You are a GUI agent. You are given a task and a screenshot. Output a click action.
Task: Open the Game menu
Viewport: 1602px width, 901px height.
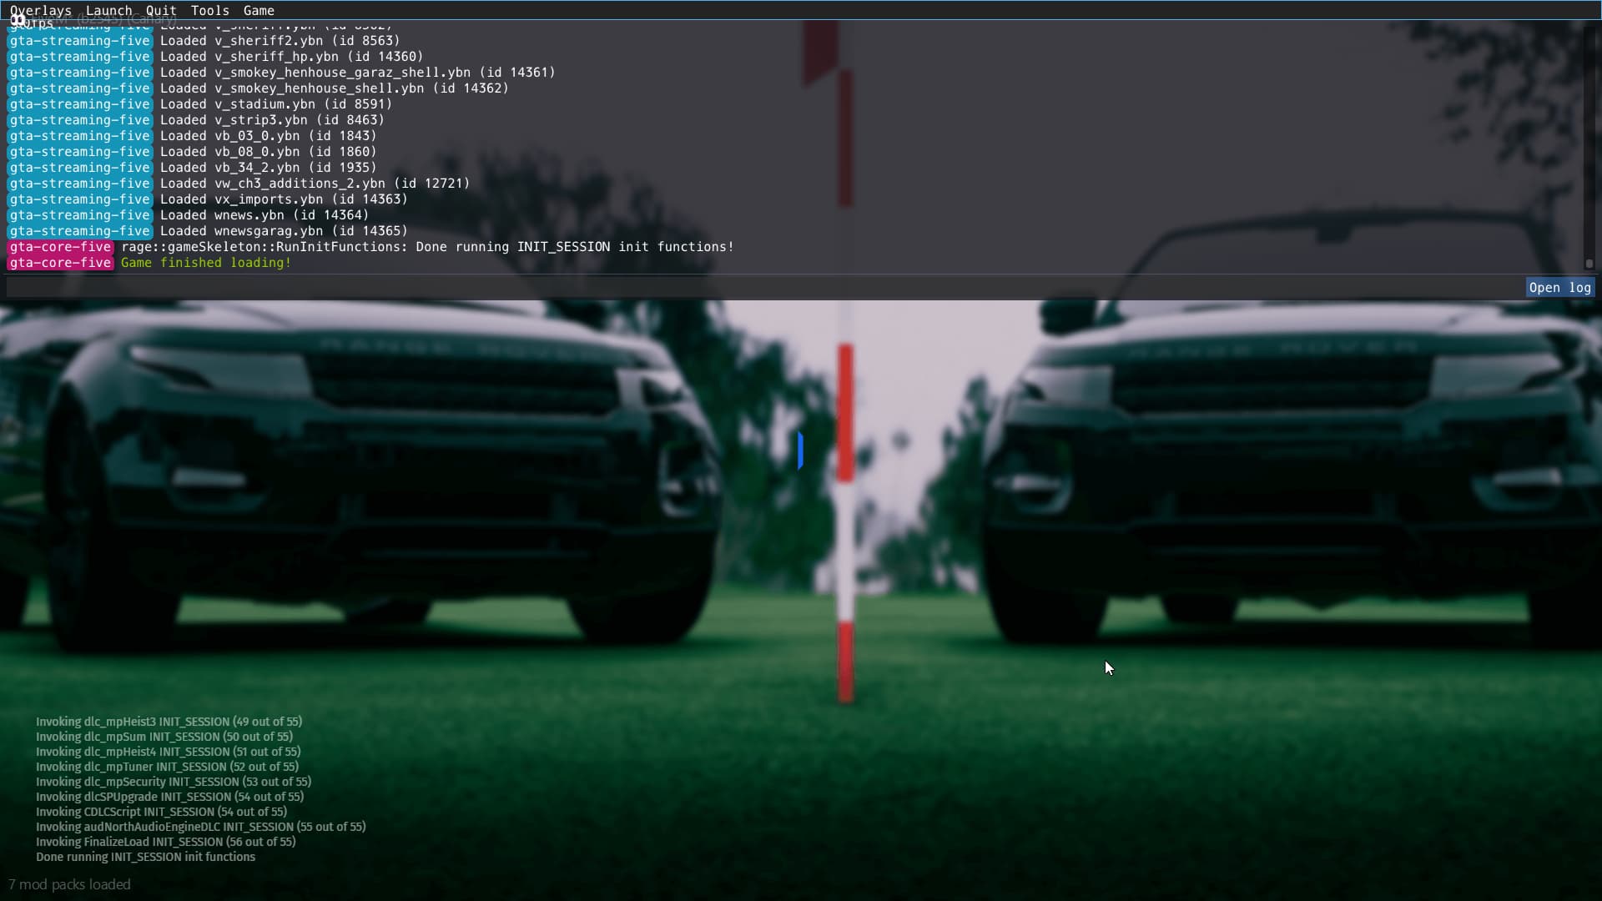259,10
